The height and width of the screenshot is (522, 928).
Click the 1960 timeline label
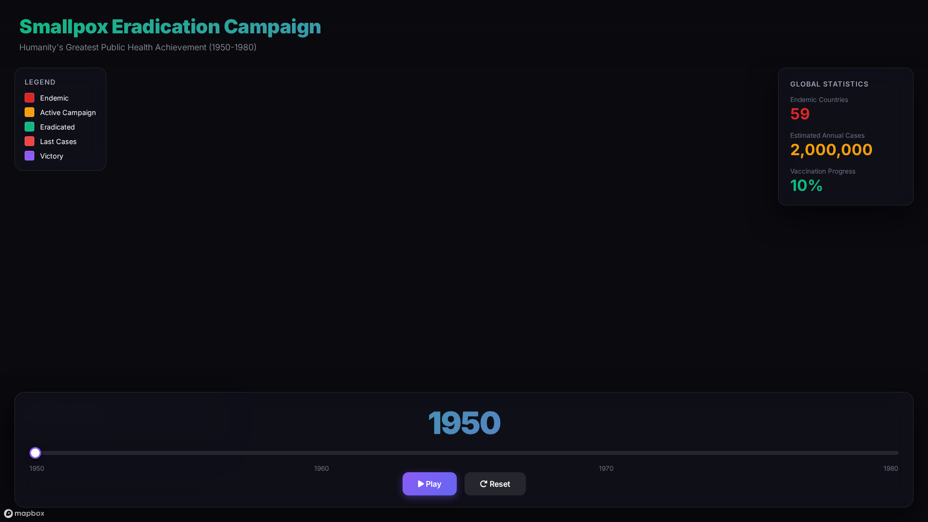click(321, 468)
